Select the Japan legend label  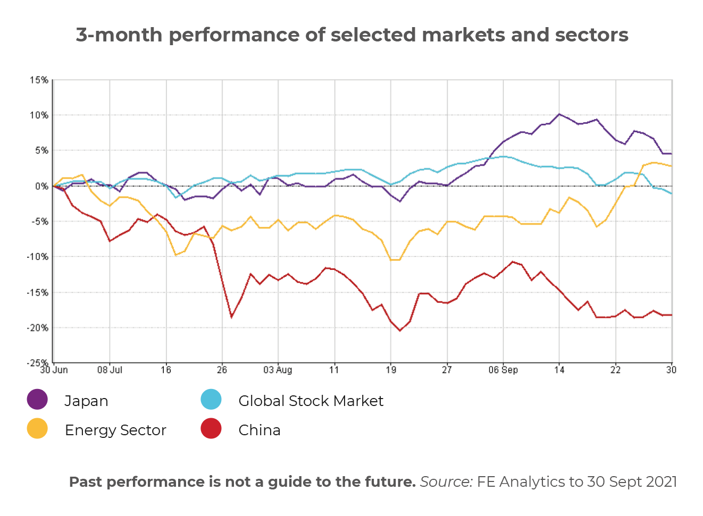click(86, 401)
